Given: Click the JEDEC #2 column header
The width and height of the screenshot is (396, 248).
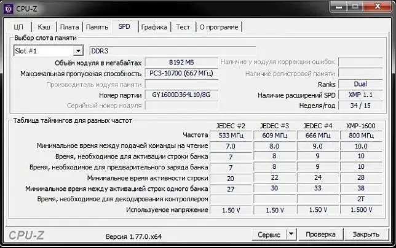Looking at the screenshot, I should (231, 126).
